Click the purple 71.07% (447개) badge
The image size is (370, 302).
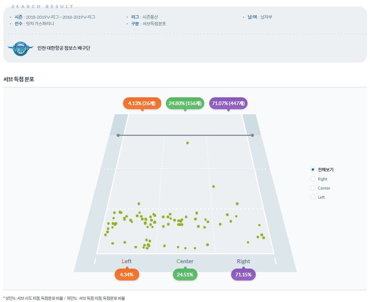pos(228,103)
